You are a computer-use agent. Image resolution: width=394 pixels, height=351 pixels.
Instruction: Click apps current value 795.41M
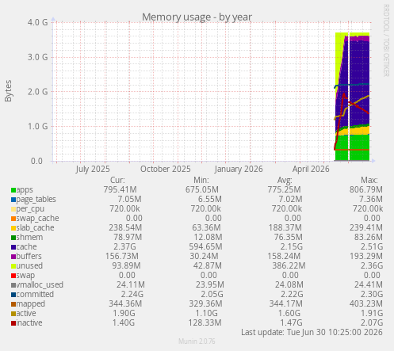(120, 190)
